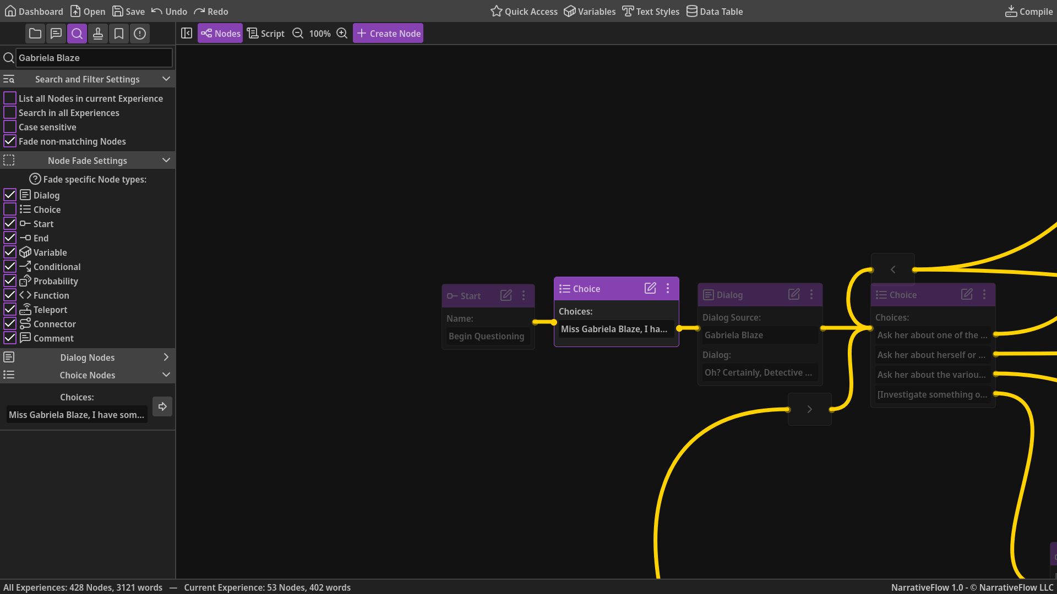Viewport: 1057px width, 594px height.
Task: Enable List all Nodes in current Experience
Action: tap(10, 98)
